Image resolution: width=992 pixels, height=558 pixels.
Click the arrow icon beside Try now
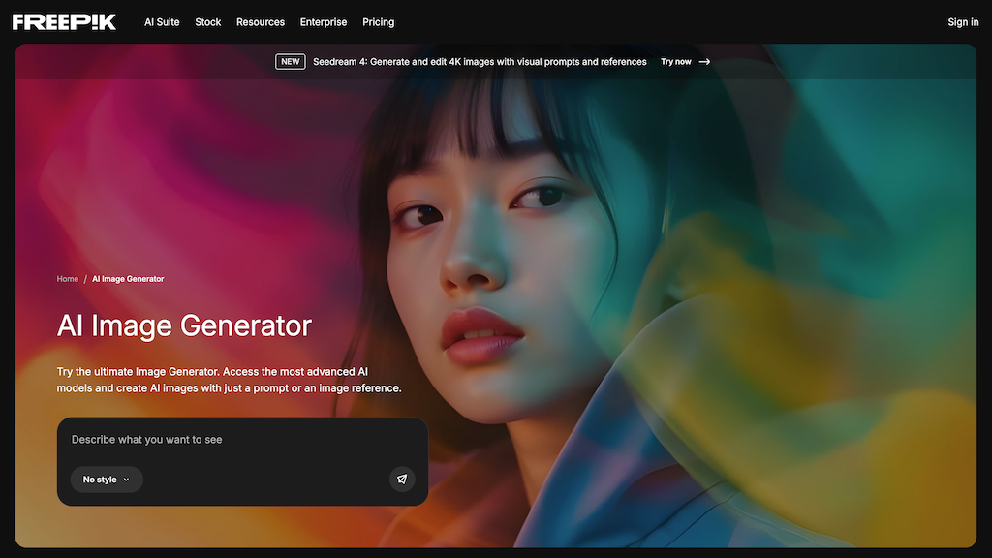pos(704,61)
